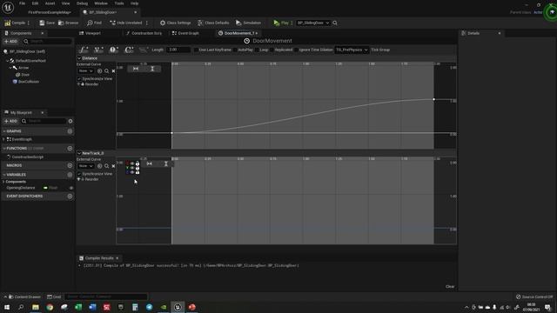Enable AutoPlay for the timeline
Screen dimensions: 557x313
[x=235, y=50]
